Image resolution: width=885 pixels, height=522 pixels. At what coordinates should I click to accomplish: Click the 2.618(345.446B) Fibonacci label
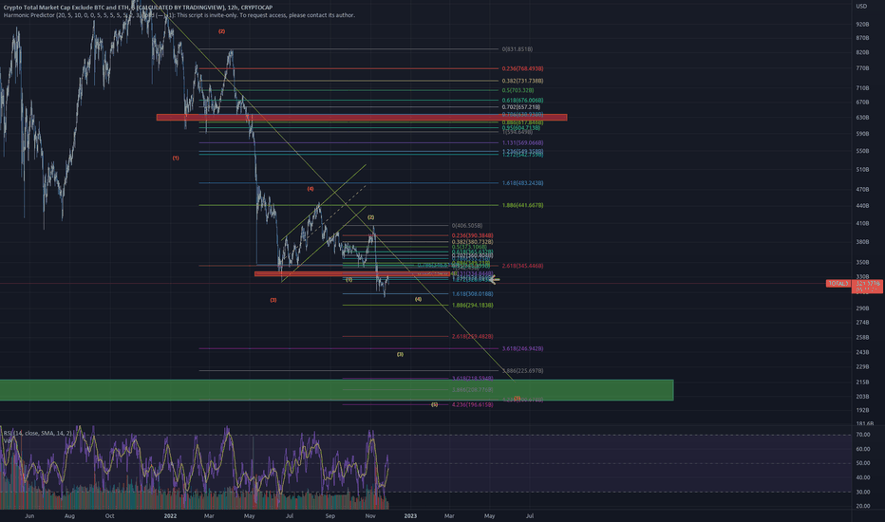[x=522, y=266]
